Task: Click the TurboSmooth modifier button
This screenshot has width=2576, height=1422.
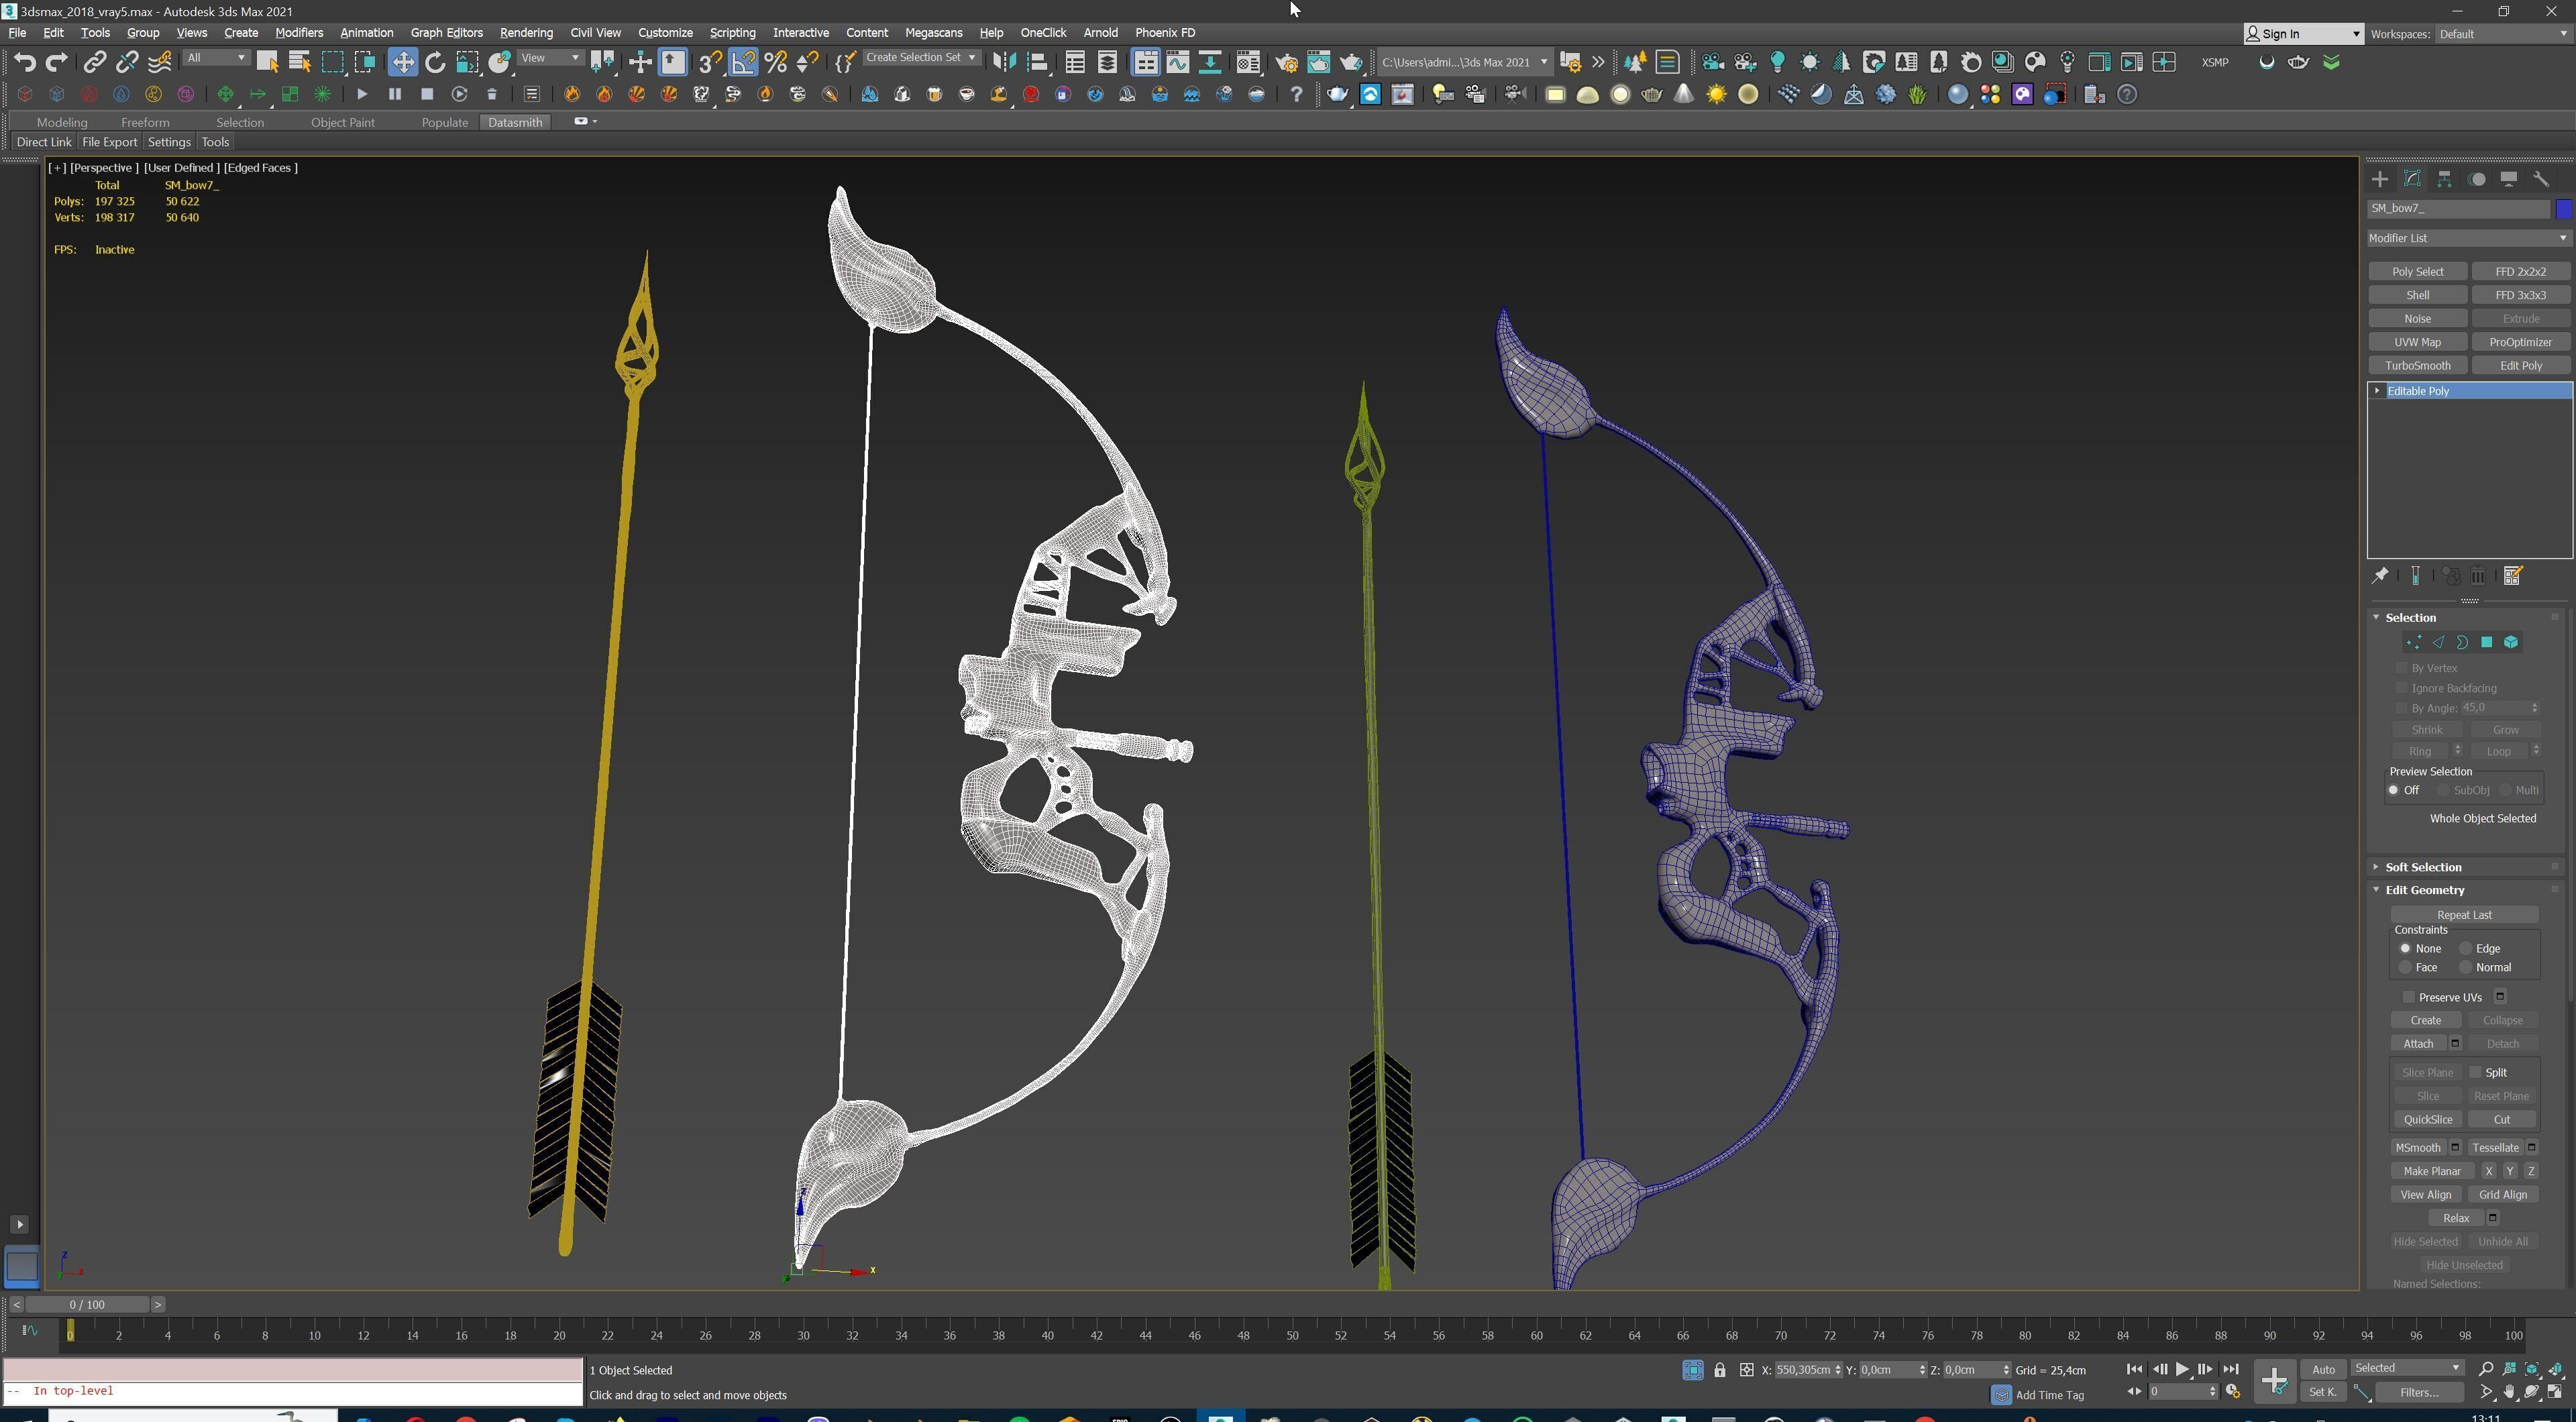Action: 2417,365
